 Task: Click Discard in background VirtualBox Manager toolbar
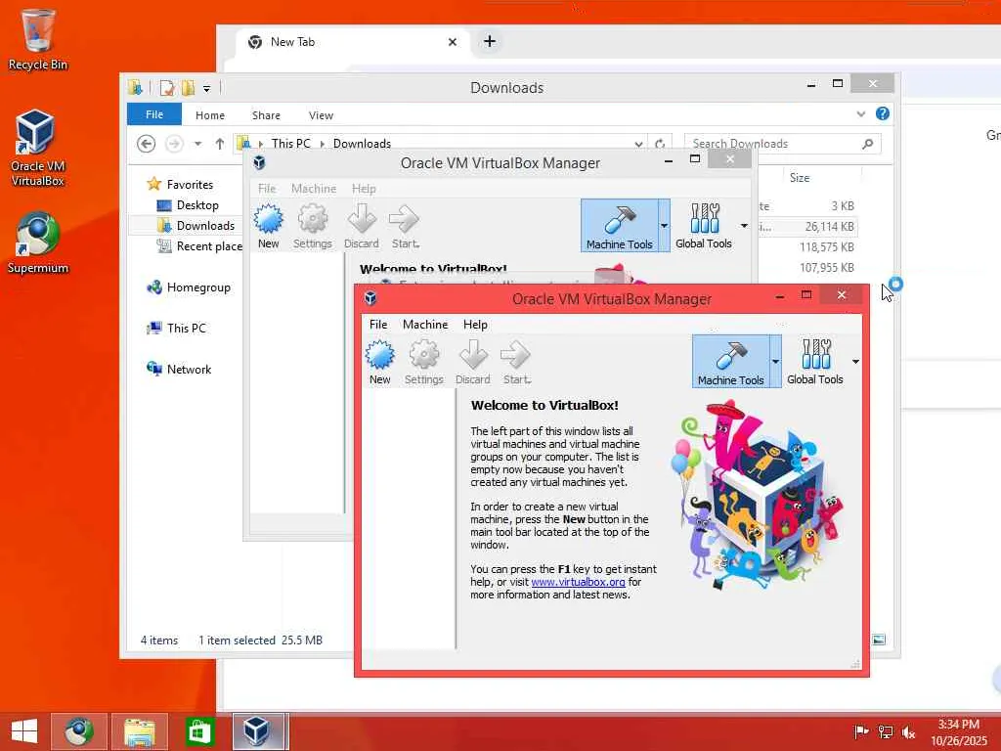click(x=362, y=226)
